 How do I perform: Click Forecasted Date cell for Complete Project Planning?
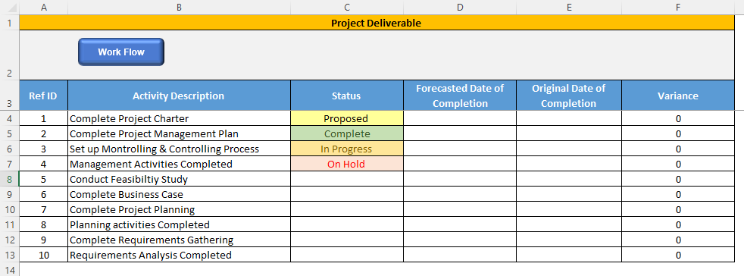[x=460, y=209]
